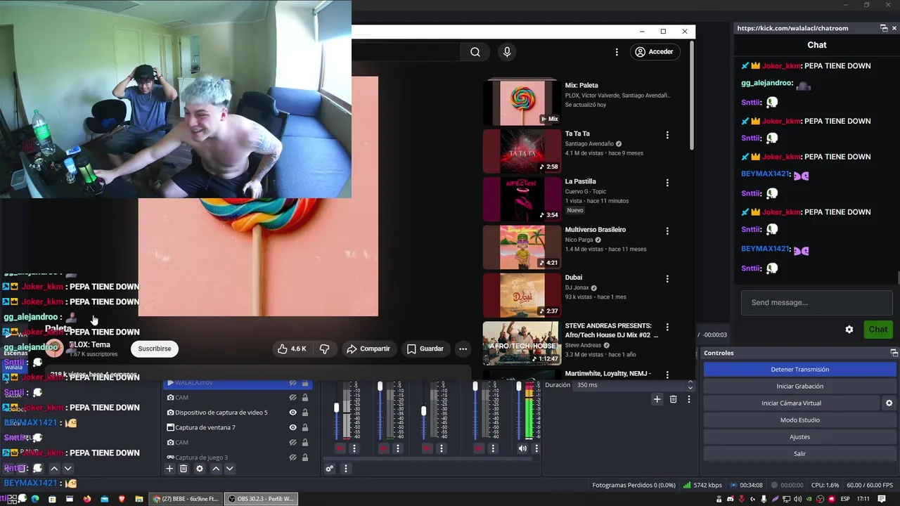This screenshot has height=506, width=900.
Task: Open OBS Ajustes settings button
Action: pos(799,437)
